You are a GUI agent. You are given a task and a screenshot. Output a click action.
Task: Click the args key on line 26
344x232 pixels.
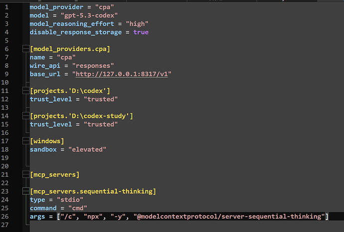point(37,217)
